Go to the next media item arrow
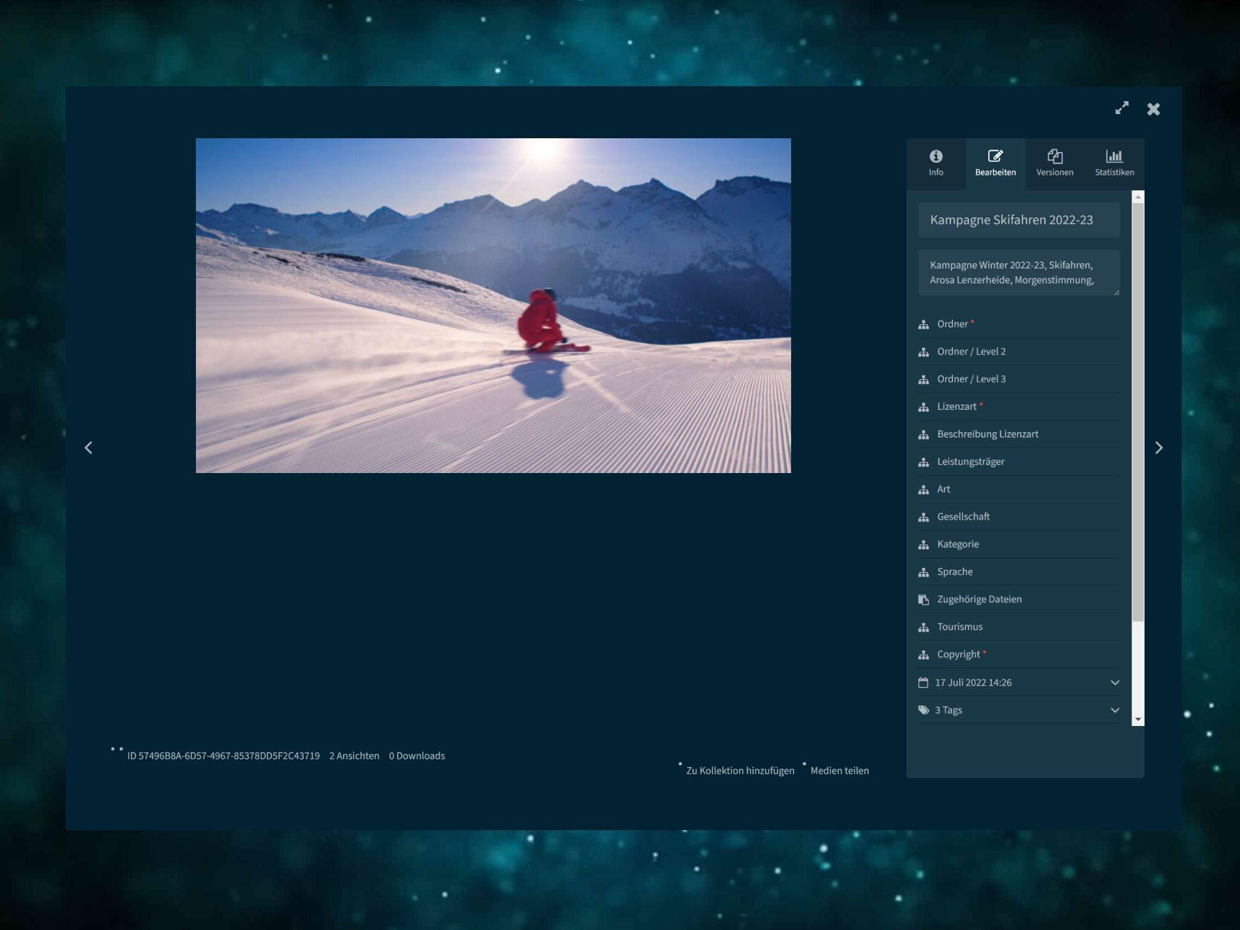The height and width of the screenshot is (930, 1240). (x=1158, y=448)
